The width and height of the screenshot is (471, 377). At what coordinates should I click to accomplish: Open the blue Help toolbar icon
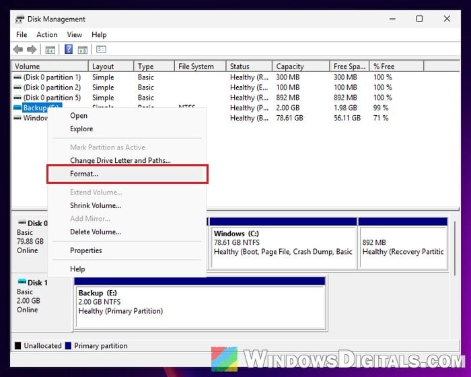click(69, 49)
